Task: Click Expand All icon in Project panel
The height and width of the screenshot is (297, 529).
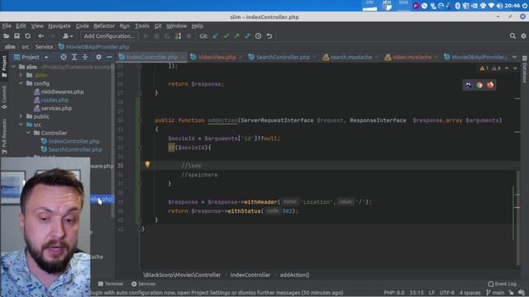Action: pos(74,57)
